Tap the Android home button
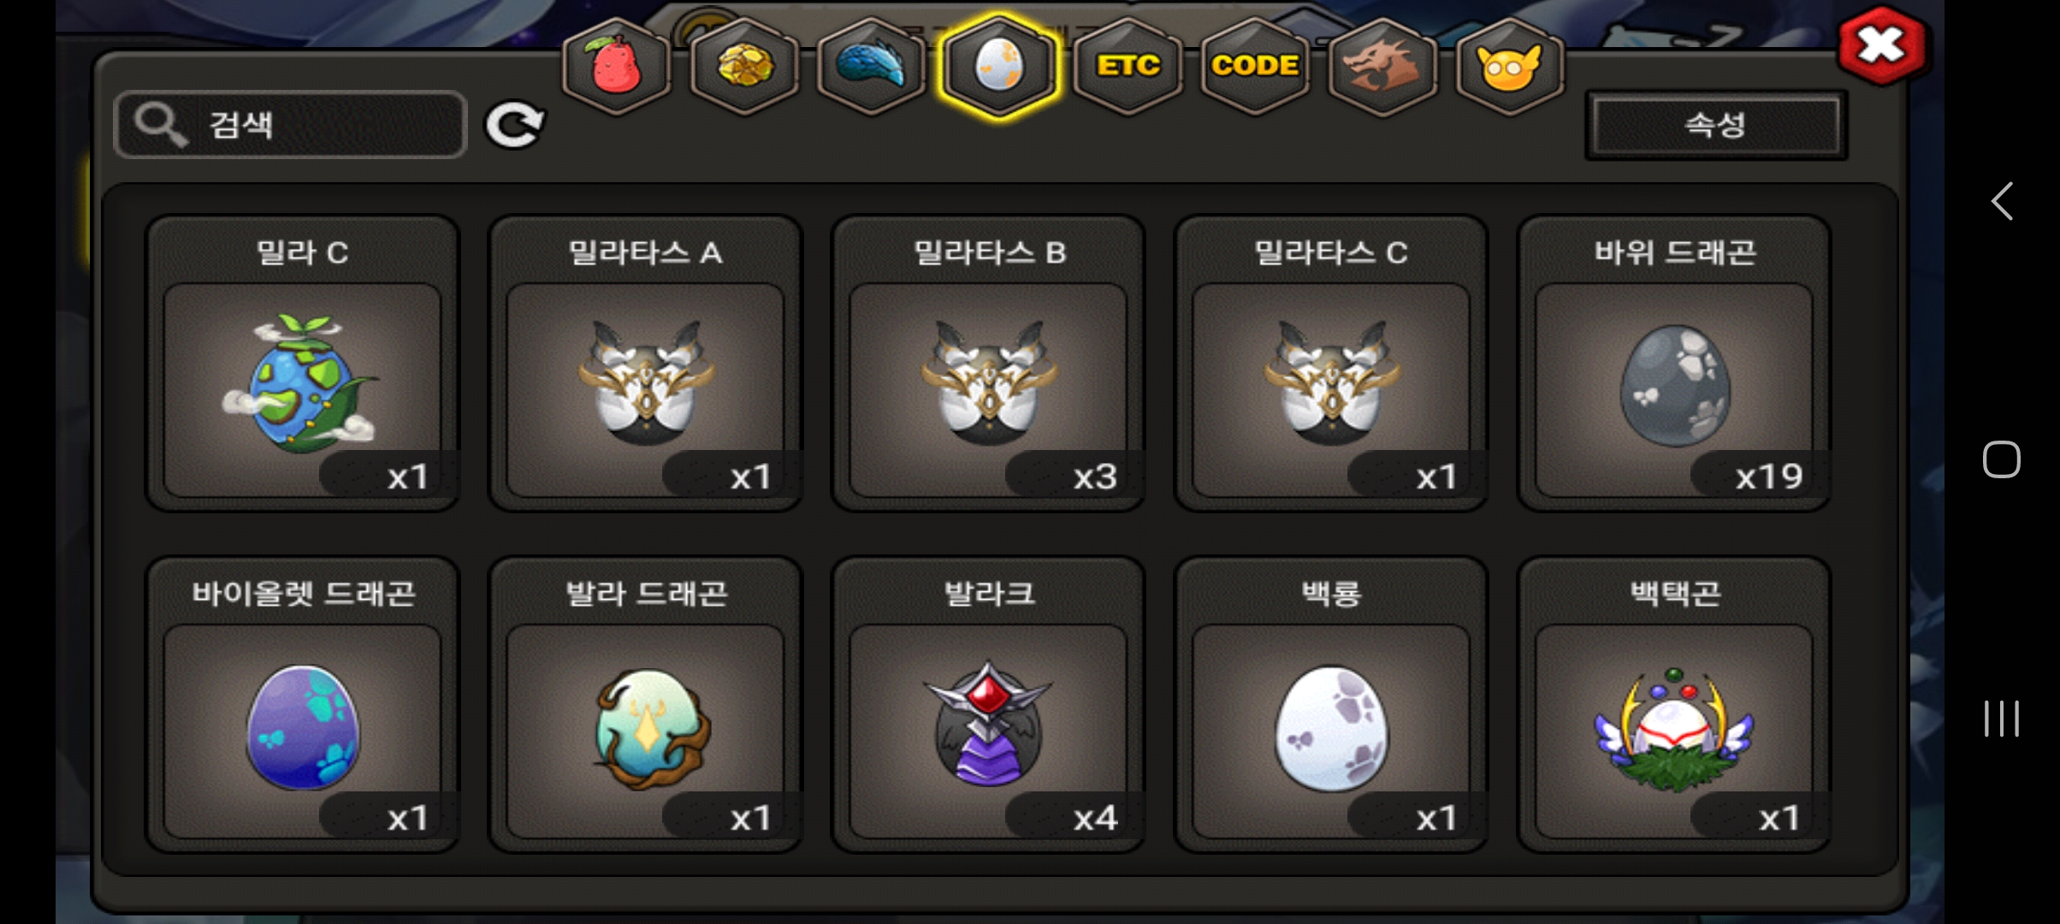 pos(2002,459)
